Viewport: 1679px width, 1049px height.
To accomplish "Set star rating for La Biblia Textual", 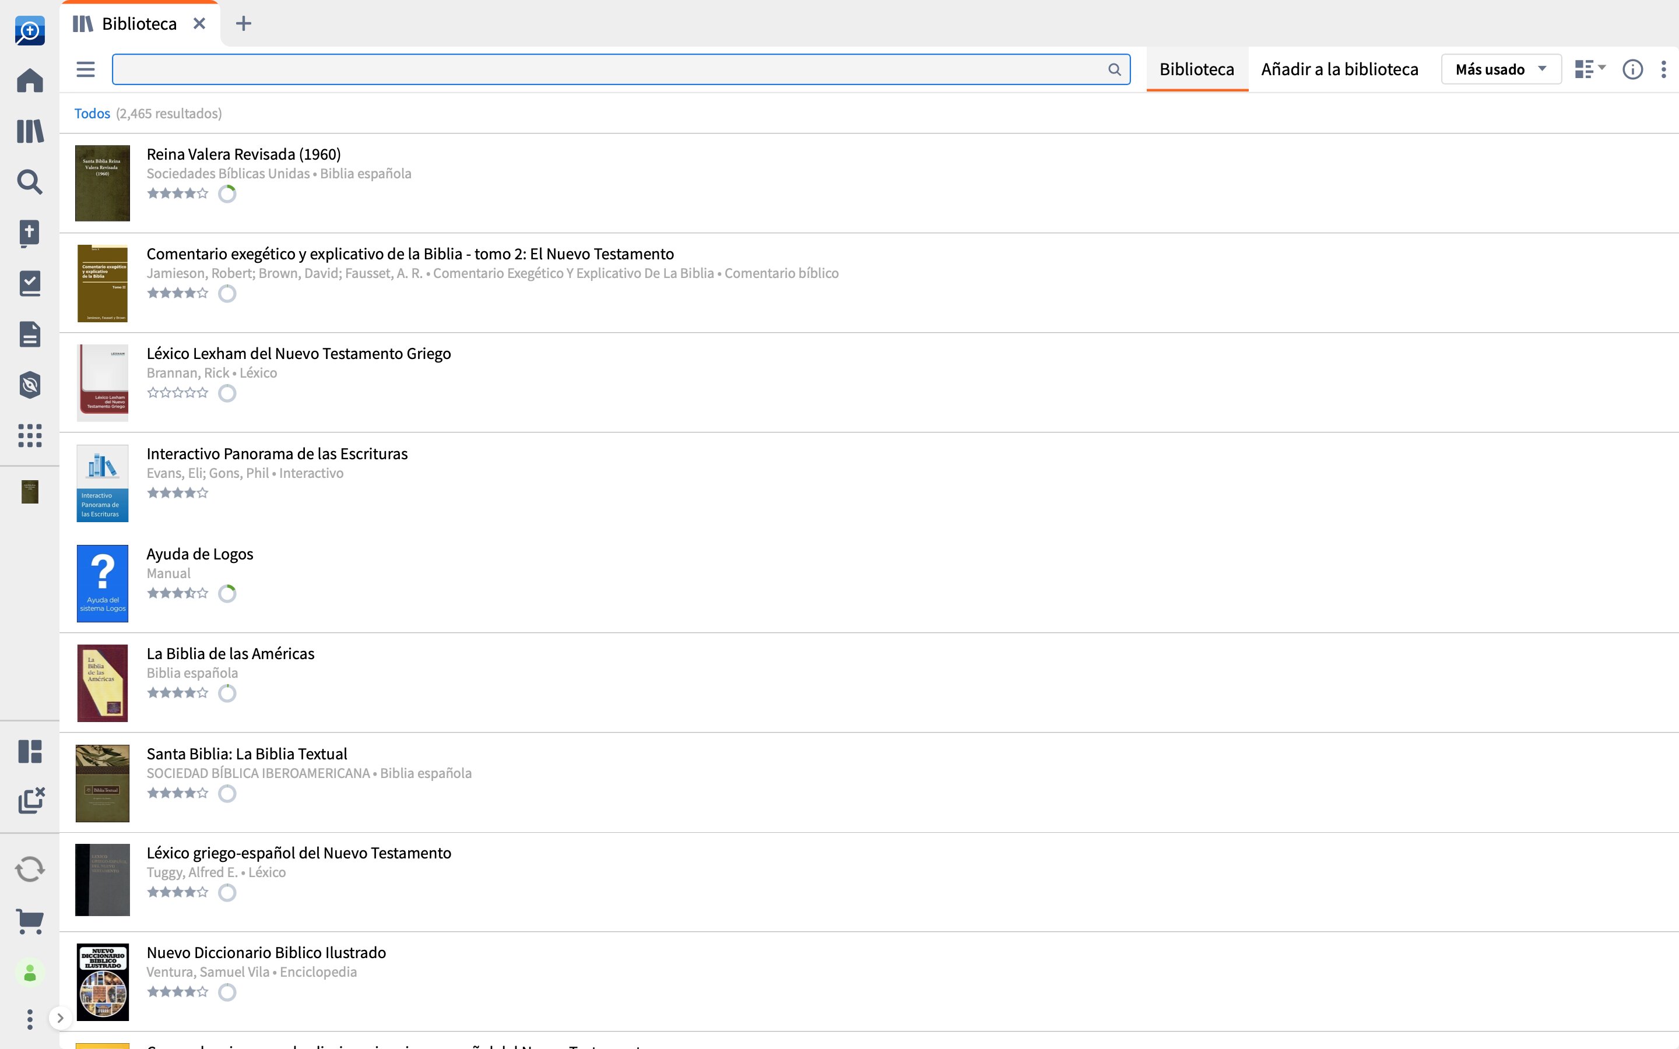I will (178, 793).
